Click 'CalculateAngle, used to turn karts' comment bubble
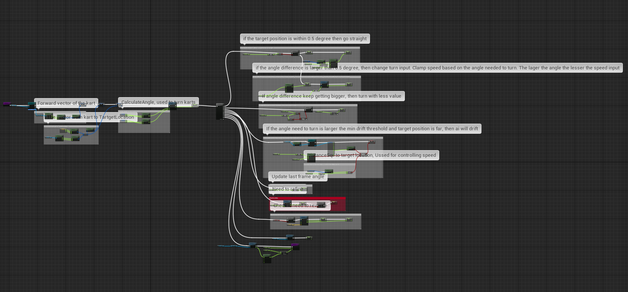 click(158, 102)
